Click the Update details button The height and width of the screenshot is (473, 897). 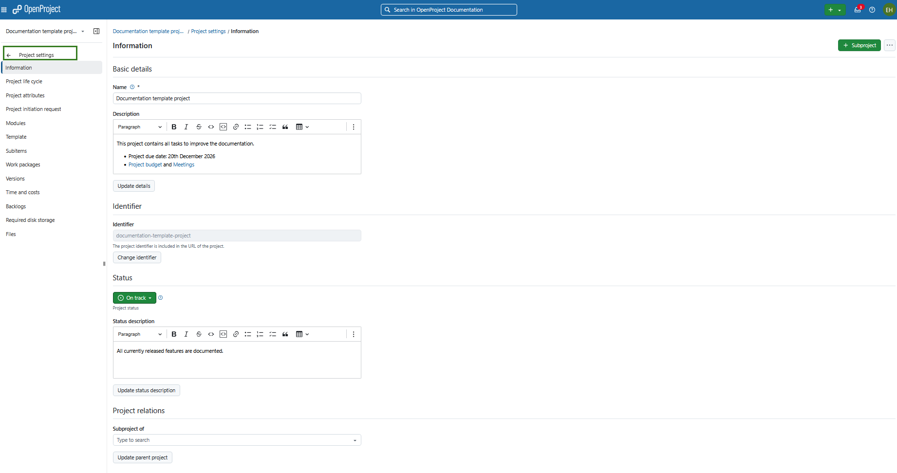(x=134, y=186)
